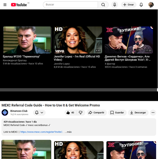Click the video progress bar
Screen dimensions: 158x159
coord(79,90)
